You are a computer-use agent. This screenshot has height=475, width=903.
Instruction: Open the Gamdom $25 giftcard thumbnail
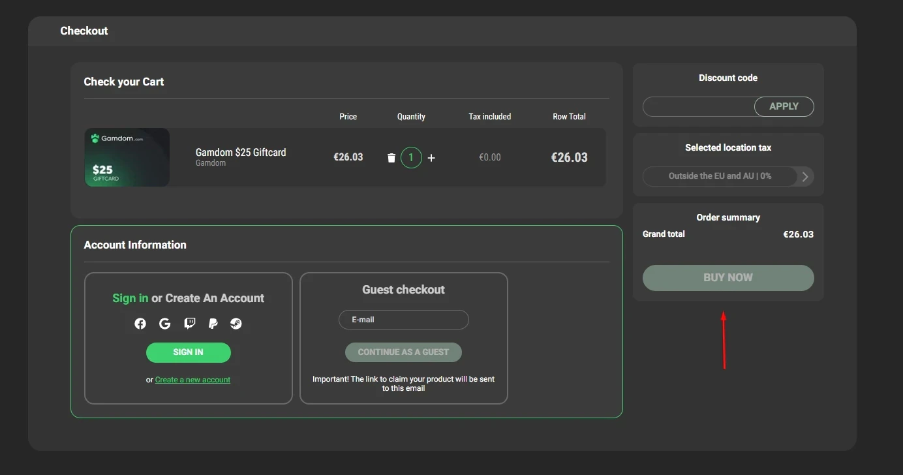(127, 157)
